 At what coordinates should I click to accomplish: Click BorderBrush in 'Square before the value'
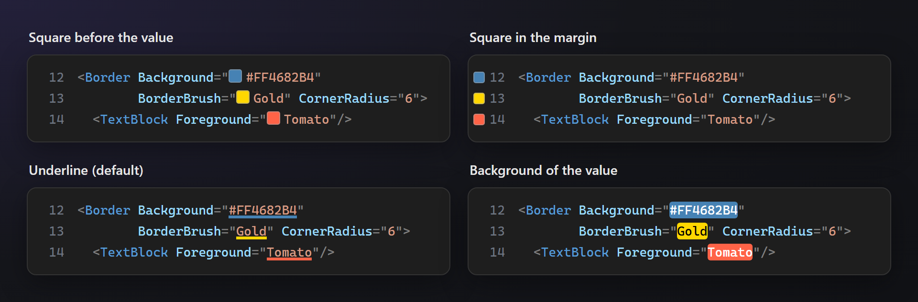pyautogui.click(x=180, y=98)
